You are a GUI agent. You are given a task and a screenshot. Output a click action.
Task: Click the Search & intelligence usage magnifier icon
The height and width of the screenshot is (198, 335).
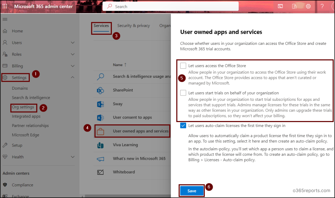click(100, 77)
